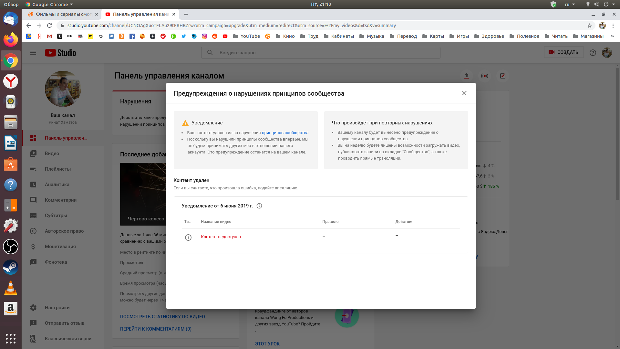Image resolution: width=620 pixels, height=349 pixels.
Task: Click info icon next to уведомление date
Action: 259,206
